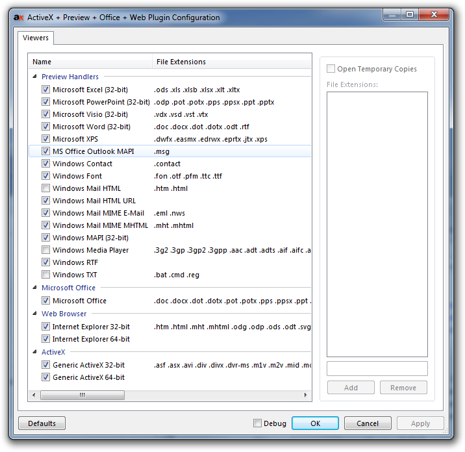The image size is (465, 452).
Task: Toggle Internet Explorer 32-bit checkbox
Action: click(x=45, y=327)
